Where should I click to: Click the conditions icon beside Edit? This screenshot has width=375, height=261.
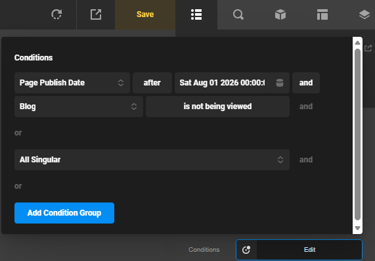point(246,250)
